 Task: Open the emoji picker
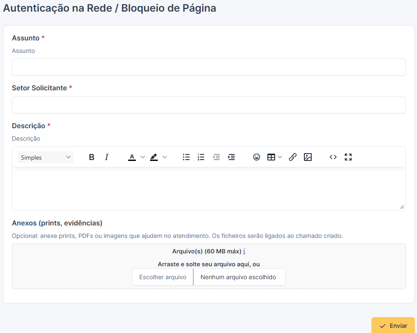256,157
